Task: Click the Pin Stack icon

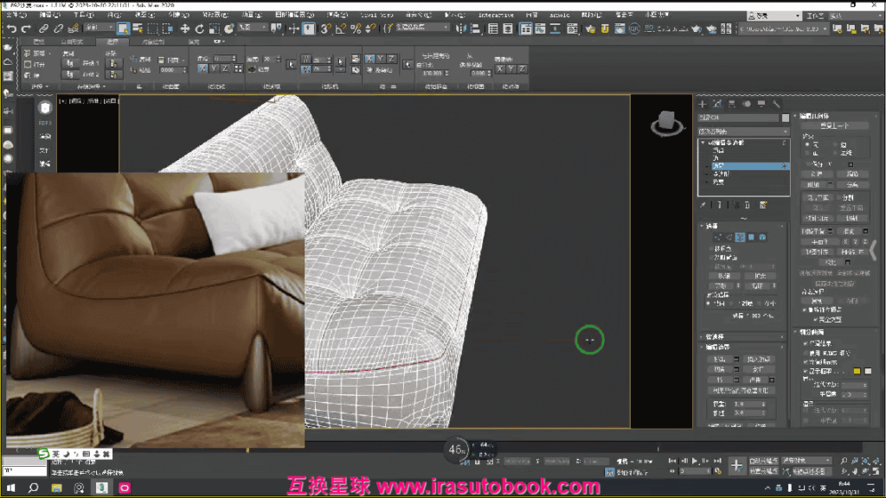Action: tap(703, 205)
